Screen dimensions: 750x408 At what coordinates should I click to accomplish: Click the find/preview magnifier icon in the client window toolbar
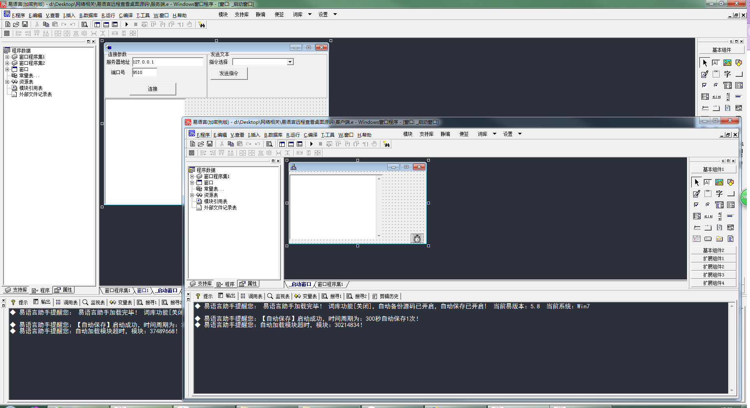269,144
